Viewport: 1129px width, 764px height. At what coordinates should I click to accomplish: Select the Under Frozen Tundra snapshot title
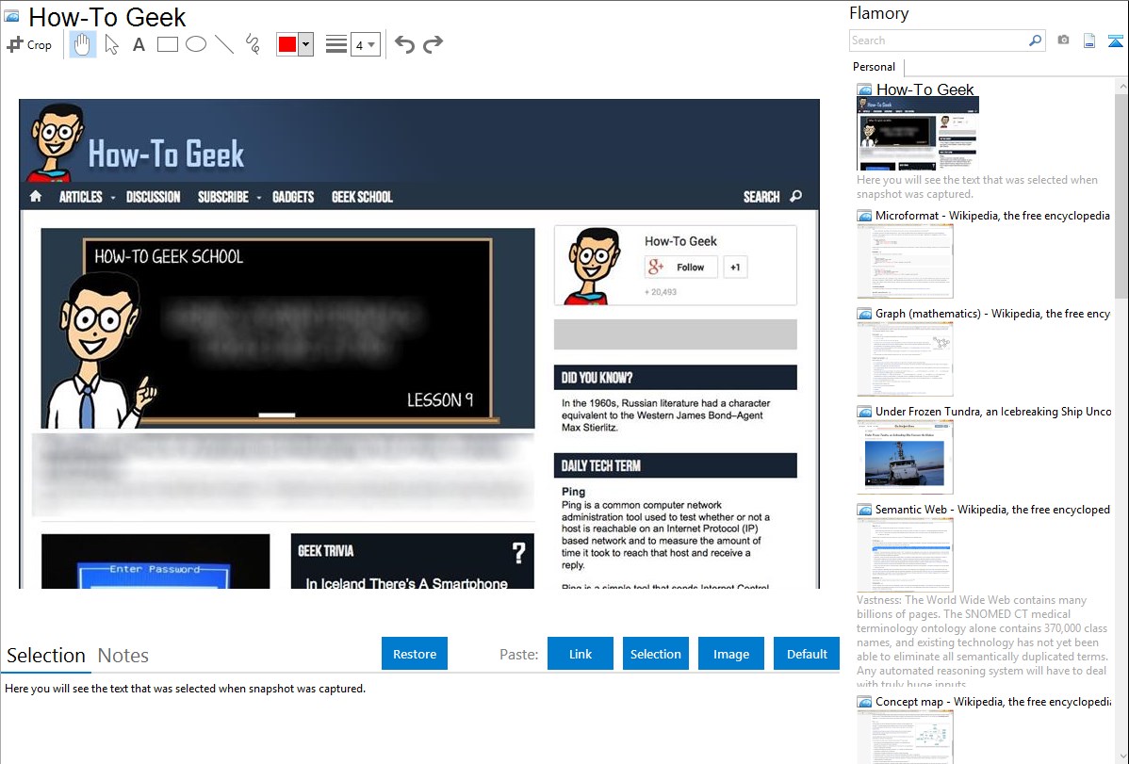[993, 411]
